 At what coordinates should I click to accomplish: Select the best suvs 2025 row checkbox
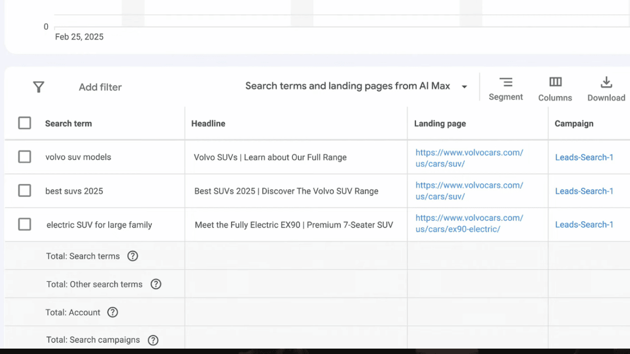click(25, 190)
